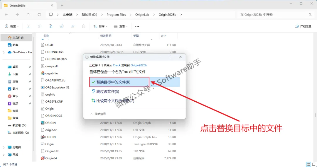Click chevron after OriginLab in address bar
This screenshot has height=167, width=317.
[154, 15]
